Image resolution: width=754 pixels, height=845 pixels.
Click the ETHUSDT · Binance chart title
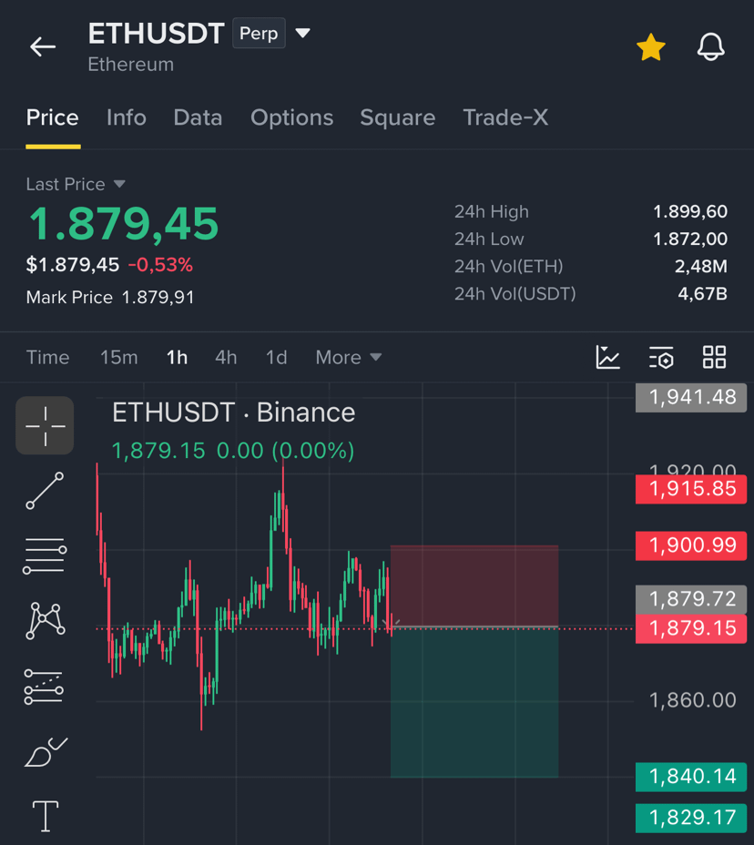pos(233,413)
